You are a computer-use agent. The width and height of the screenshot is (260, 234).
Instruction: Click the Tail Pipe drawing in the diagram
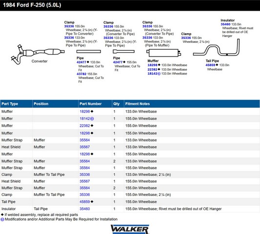tap(217, 48)
